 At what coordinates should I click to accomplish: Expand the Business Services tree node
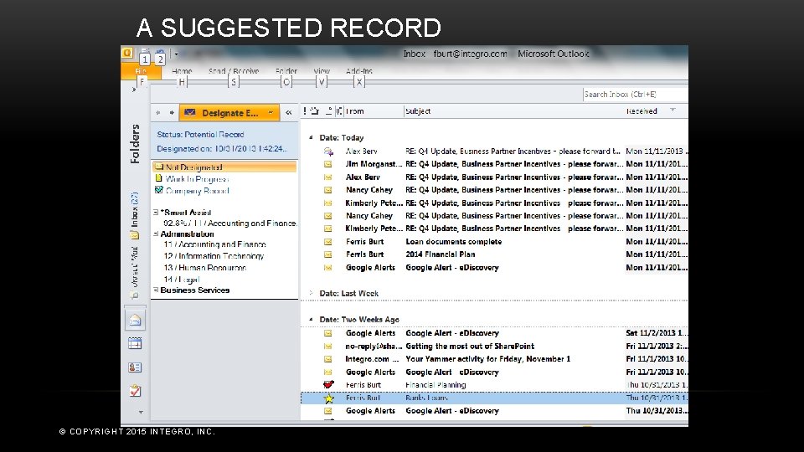[x=156, y=290]
